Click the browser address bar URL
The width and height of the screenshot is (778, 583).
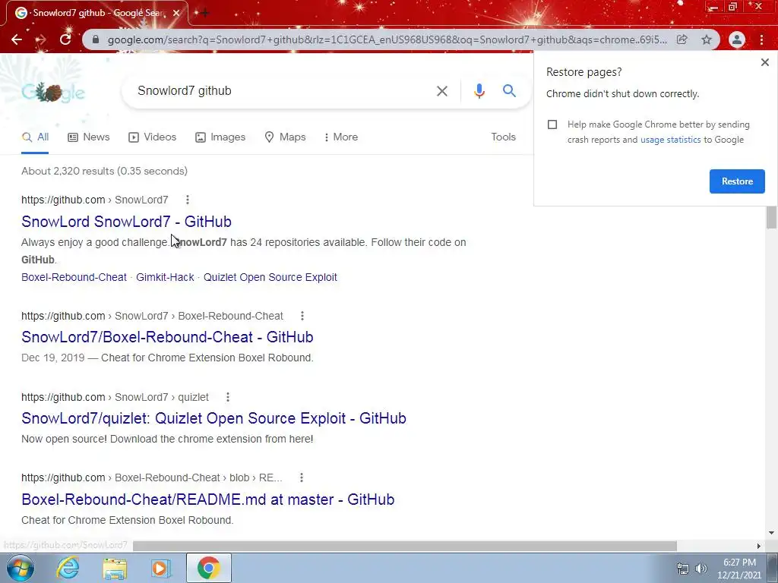[387, 39]
